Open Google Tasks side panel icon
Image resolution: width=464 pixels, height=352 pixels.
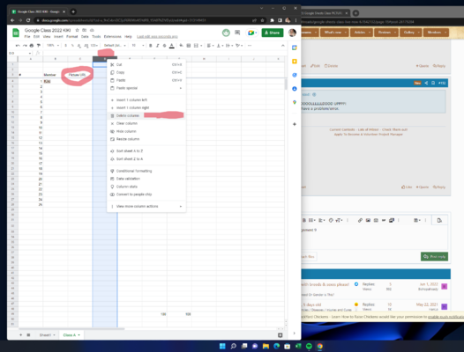[295, 75]
